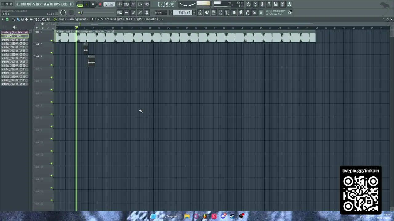Screen dimensions: 394x221
Task: Open the ADD menu
Action: (x=29, y=4)
